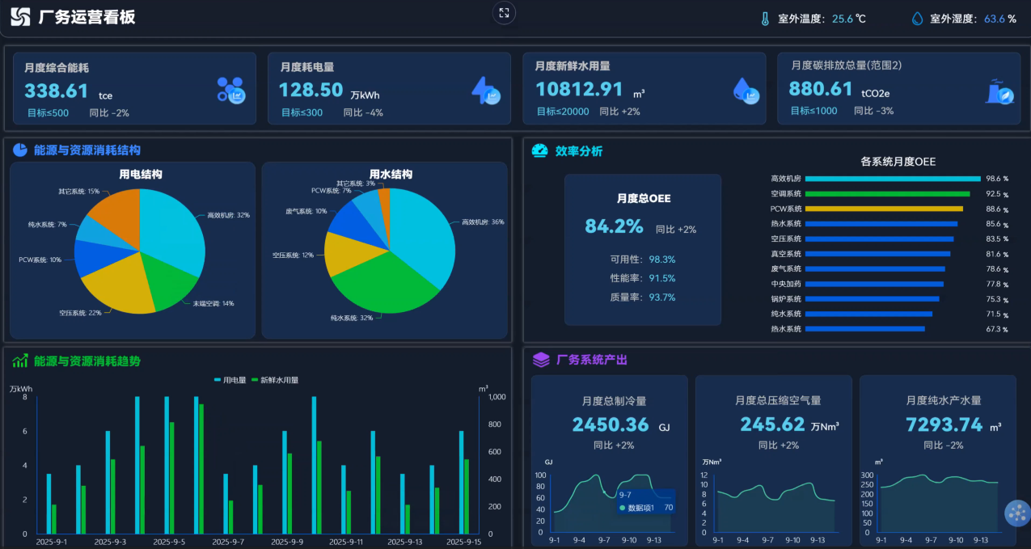
Task: Click the 245.62 compressed air value
Action: pyautogui.click(x=772, y=424)
